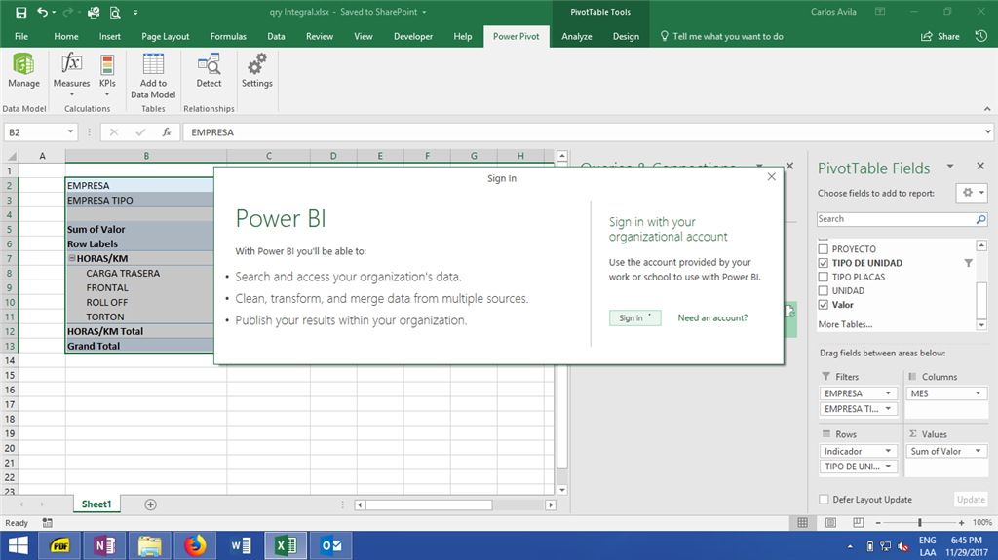Open the Indicador rows field dropdown

(x=888, y=451)
